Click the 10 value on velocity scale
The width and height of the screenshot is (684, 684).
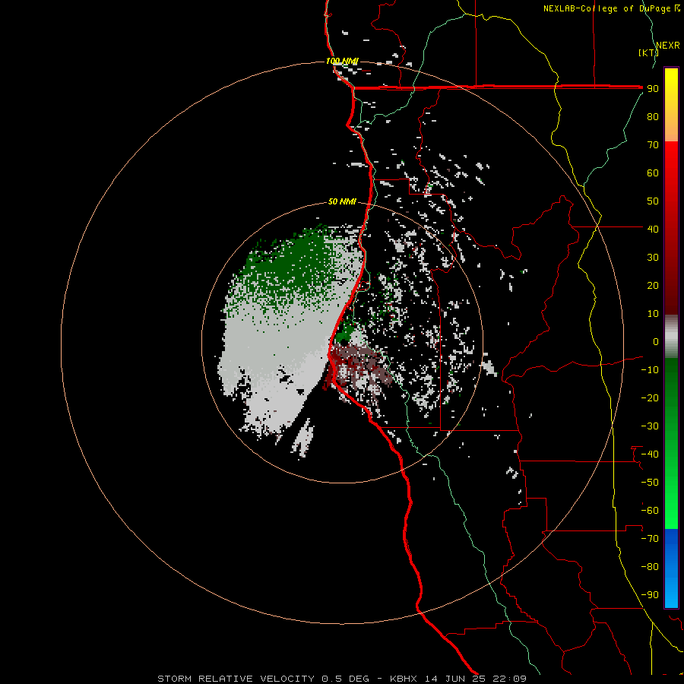(x=653, y=314)
